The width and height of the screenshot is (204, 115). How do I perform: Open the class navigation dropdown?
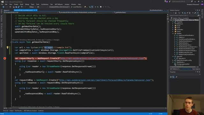click(x=86, y=12)
